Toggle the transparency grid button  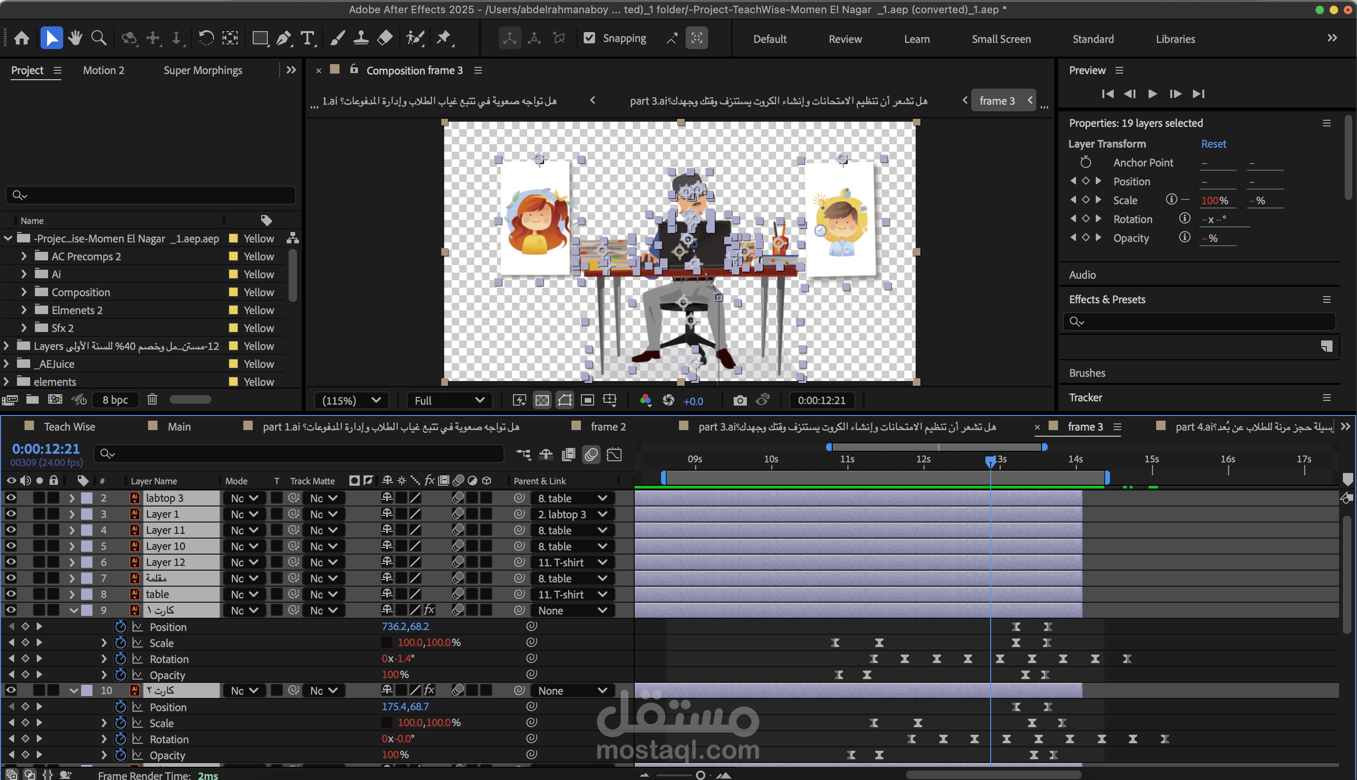(x=542, y=400)
